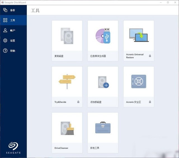Click lock icon on Try&Decide card

pyautogui.click(x=78, y=102)
